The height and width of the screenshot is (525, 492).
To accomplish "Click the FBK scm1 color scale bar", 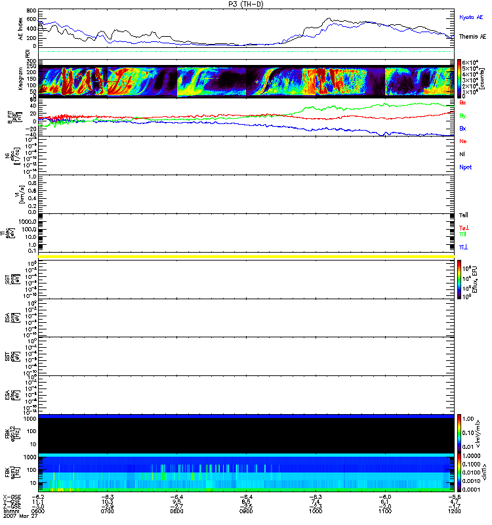I will pyautogui.click(x=459, y=472).
